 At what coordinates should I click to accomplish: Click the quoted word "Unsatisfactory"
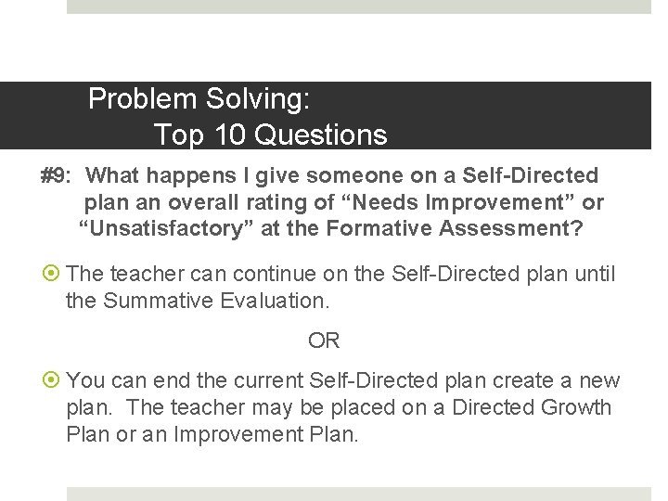tap(164, 228)
